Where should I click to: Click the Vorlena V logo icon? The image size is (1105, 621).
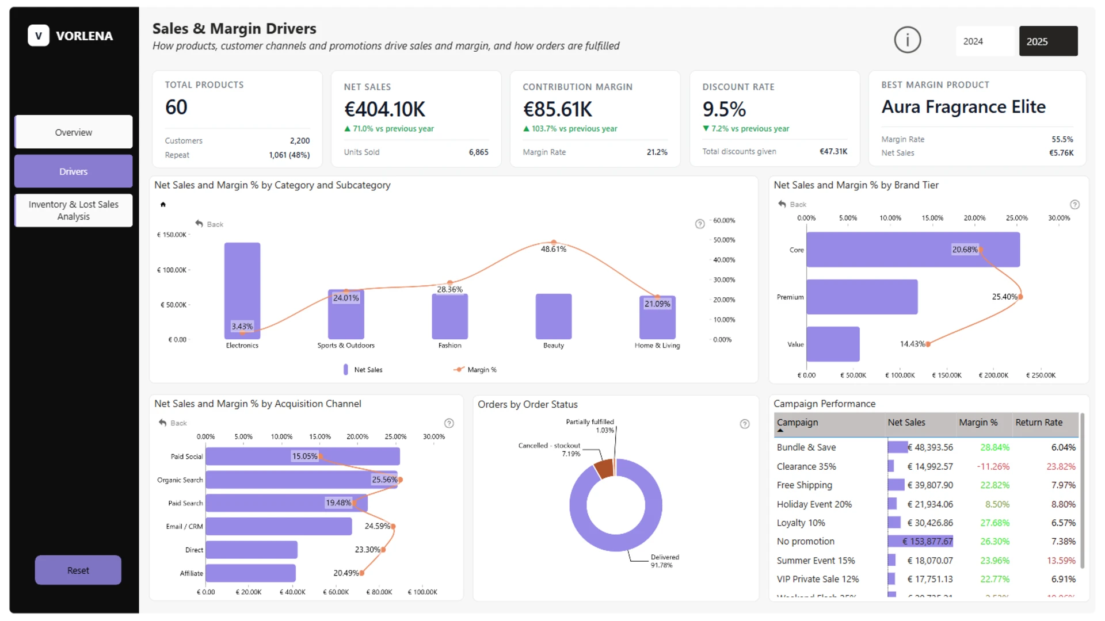point(39,36)
